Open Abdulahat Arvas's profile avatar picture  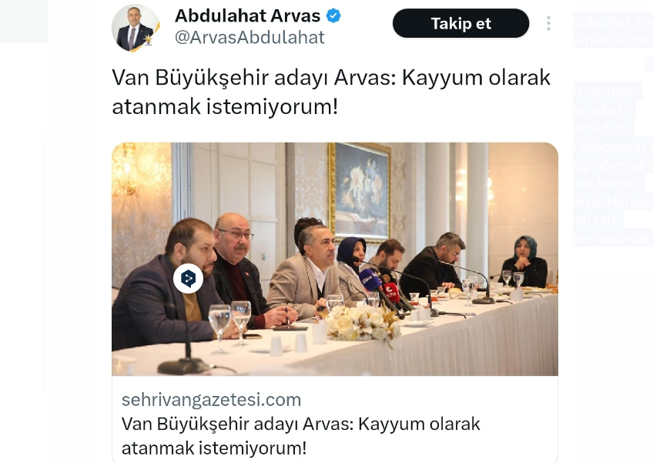click(136, 28)
